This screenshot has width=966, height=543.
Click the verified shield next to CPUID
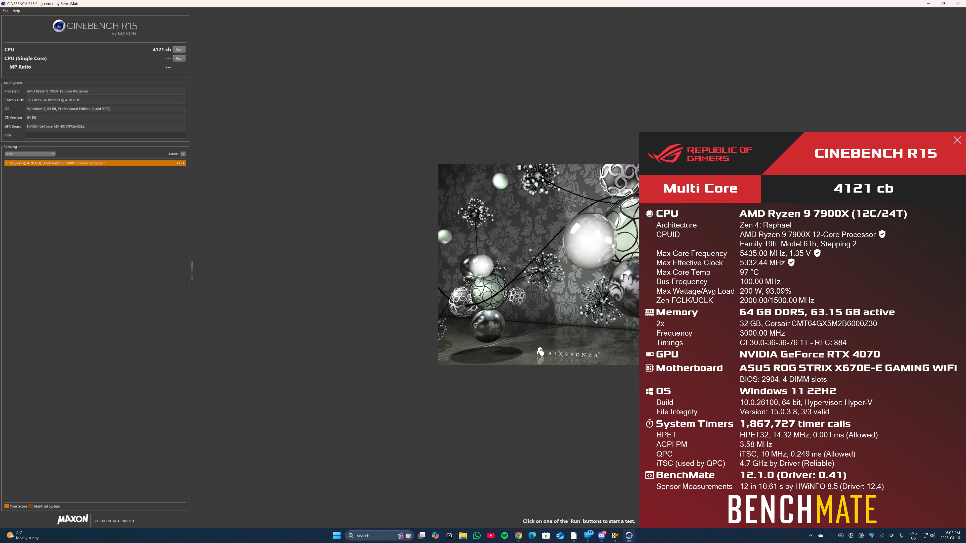[882, 234]
